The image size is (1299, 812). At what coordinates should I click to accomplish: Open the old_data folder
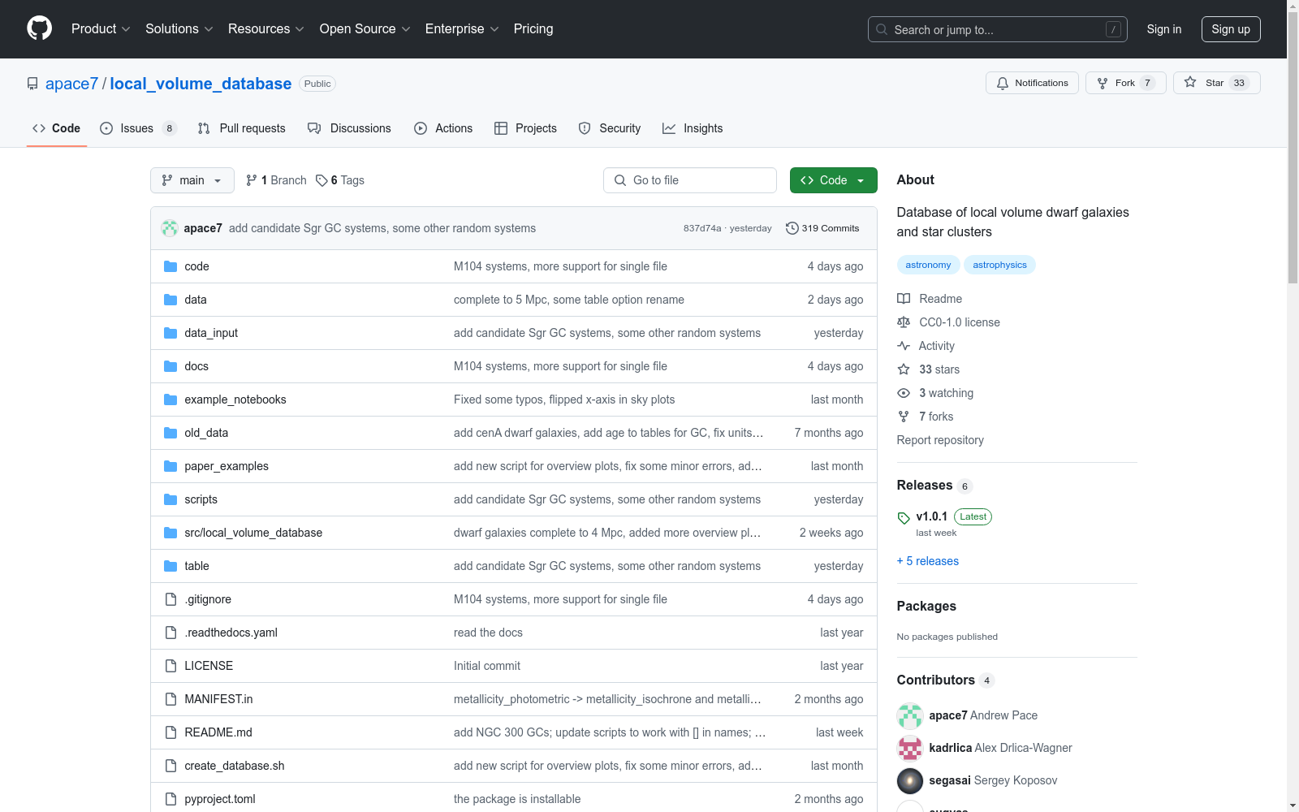pos(206,433)
